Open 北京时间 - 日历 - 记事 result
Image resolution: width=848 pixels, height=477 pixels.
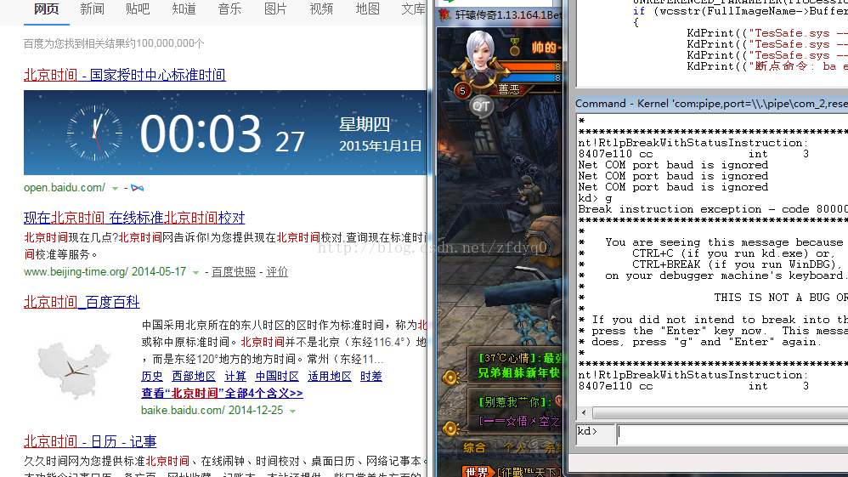click(90, 441)
